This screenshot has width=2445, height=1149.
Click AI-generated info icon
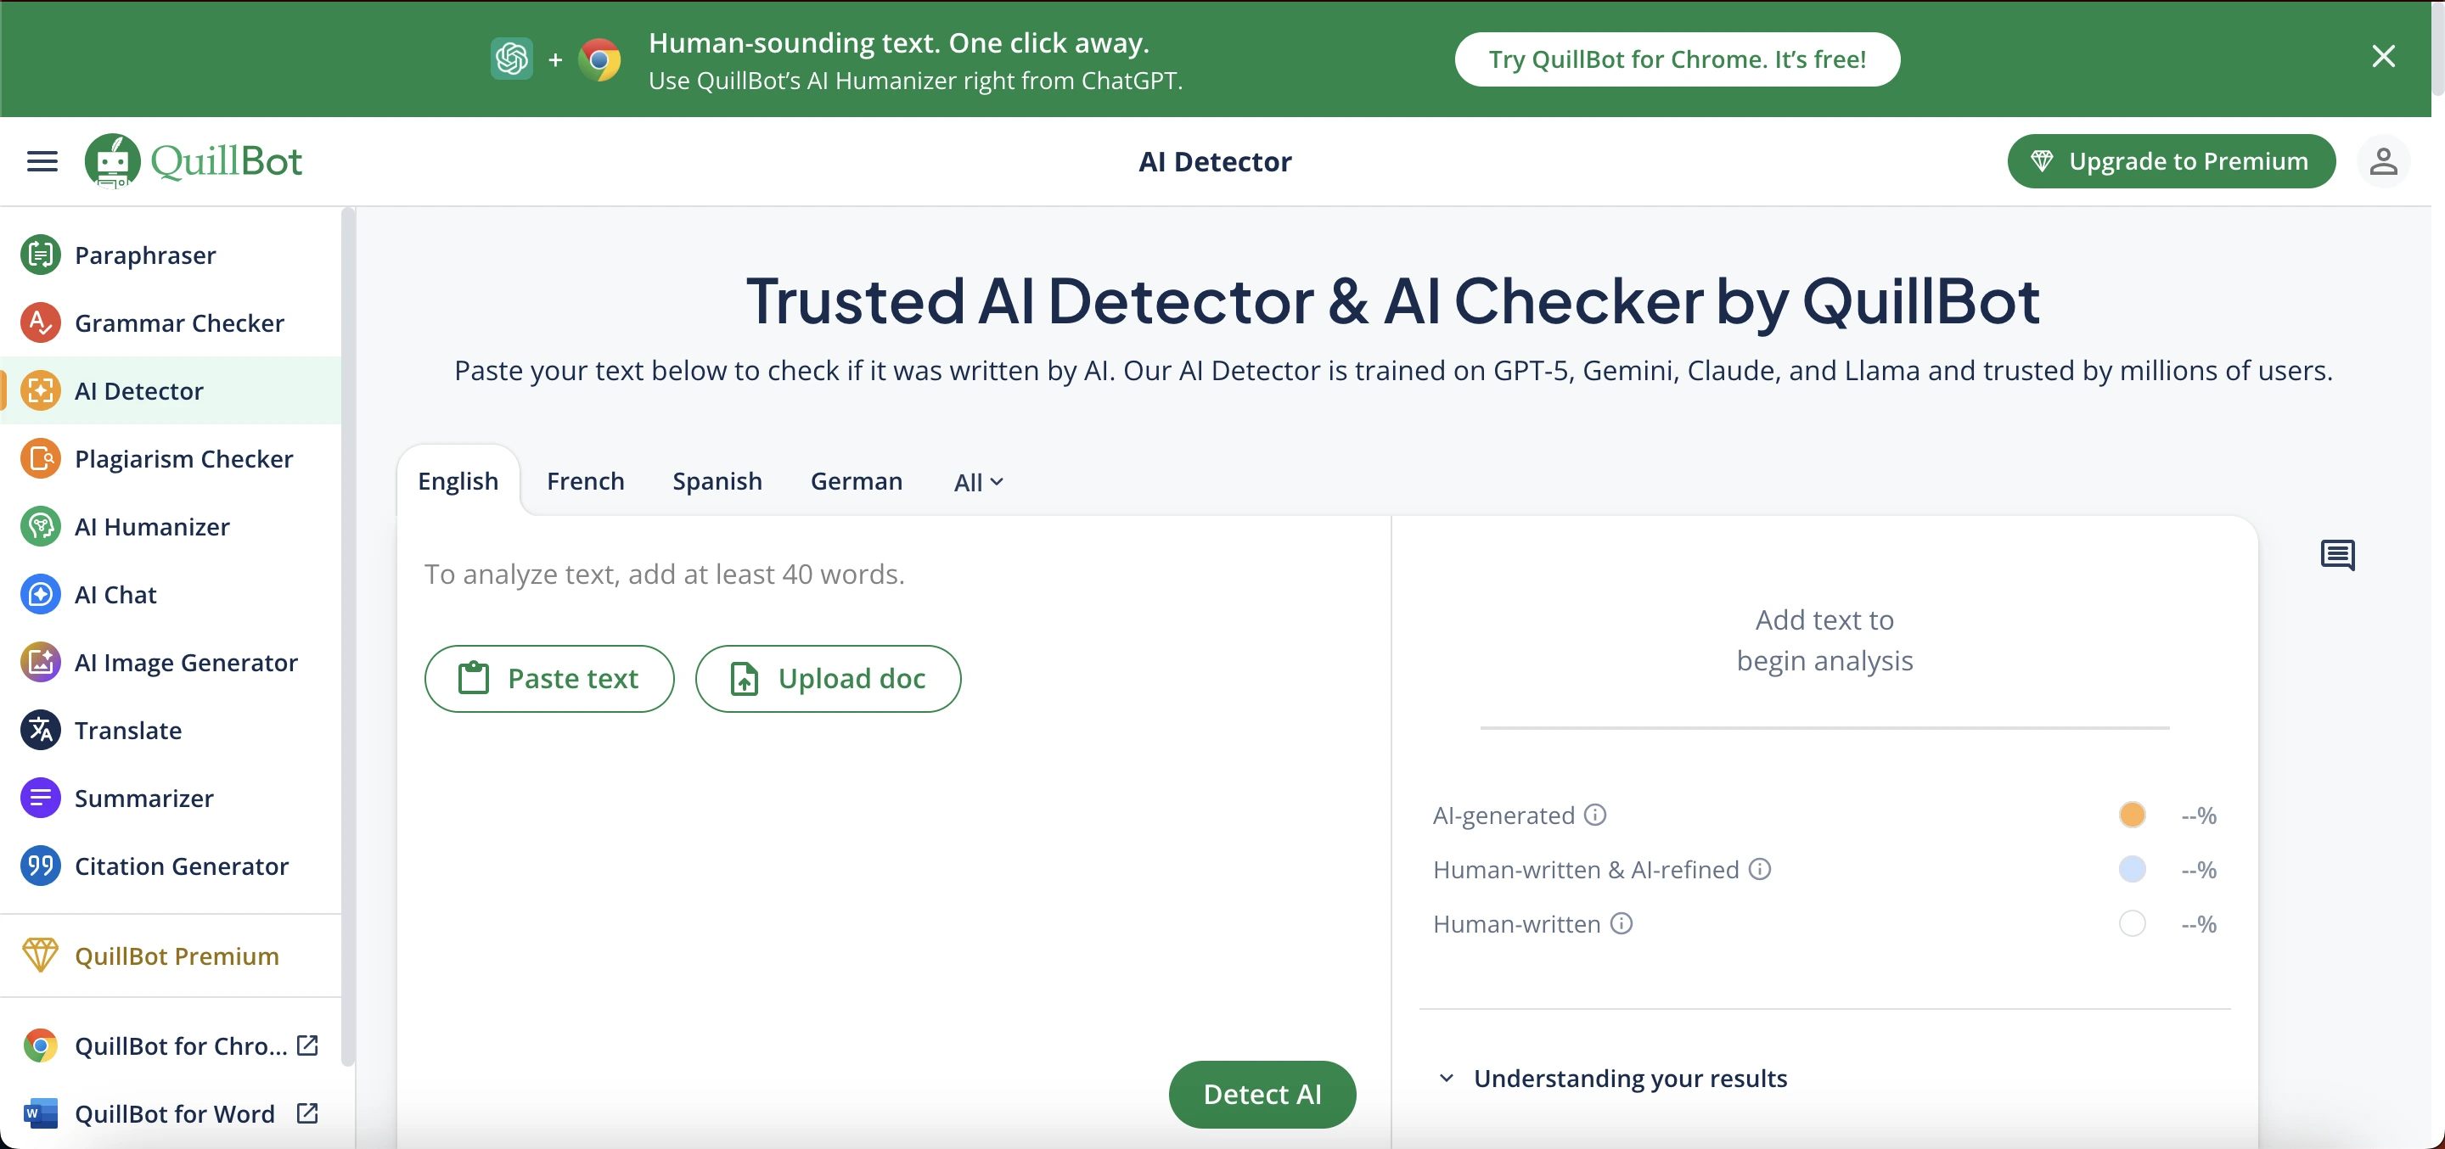[x=1595, y=815]
